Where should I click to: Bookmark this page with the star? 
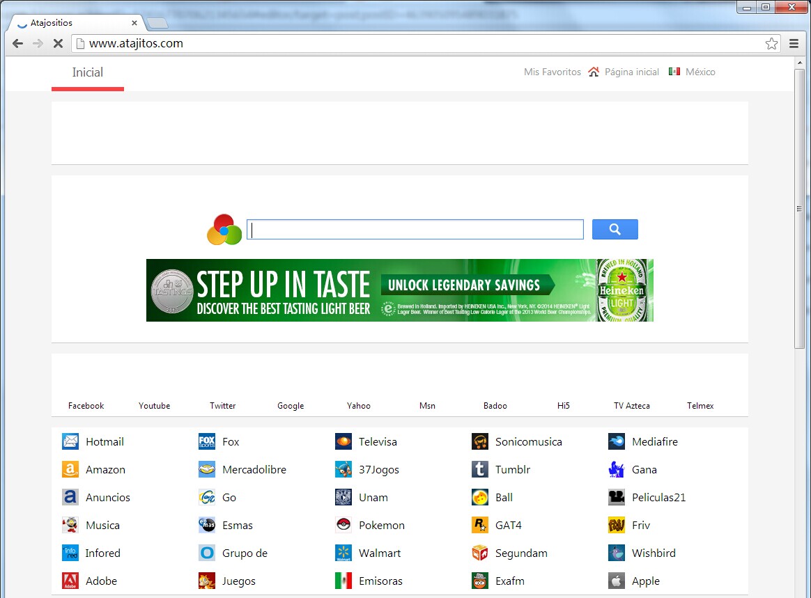click(771, 43)
